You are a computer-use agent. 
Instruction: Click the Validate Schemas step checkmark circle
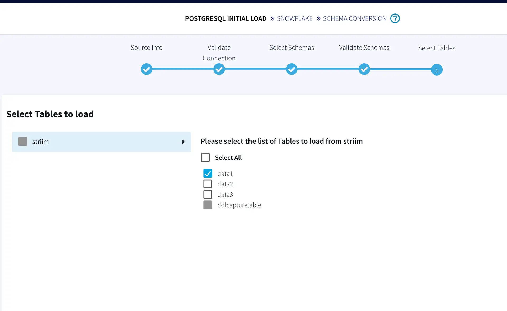[x=364, y=69]
